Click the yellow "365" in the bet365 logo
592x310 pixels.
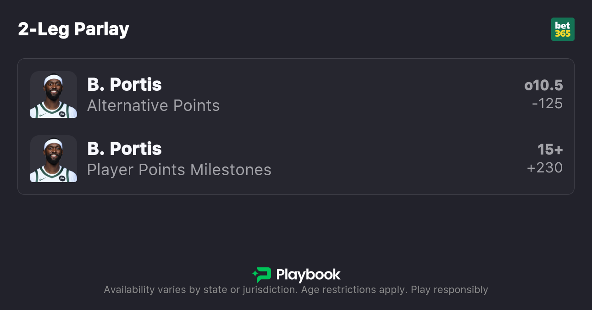563,33
